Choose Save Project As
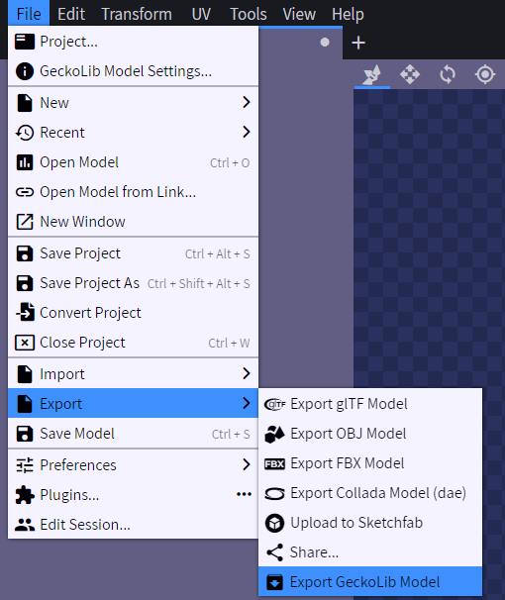 coord(133,283)
